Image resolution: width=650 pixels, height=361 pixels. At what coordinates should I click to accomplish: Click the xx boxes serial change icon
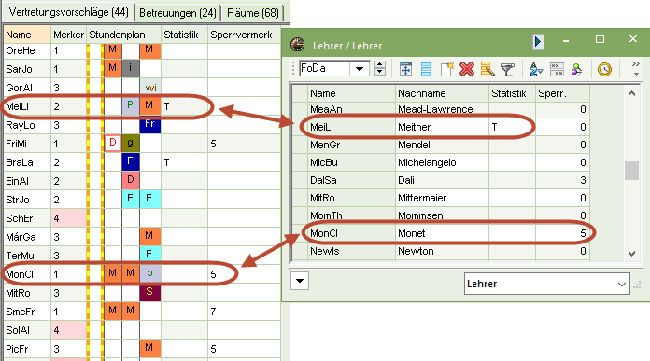pos(557,69)
